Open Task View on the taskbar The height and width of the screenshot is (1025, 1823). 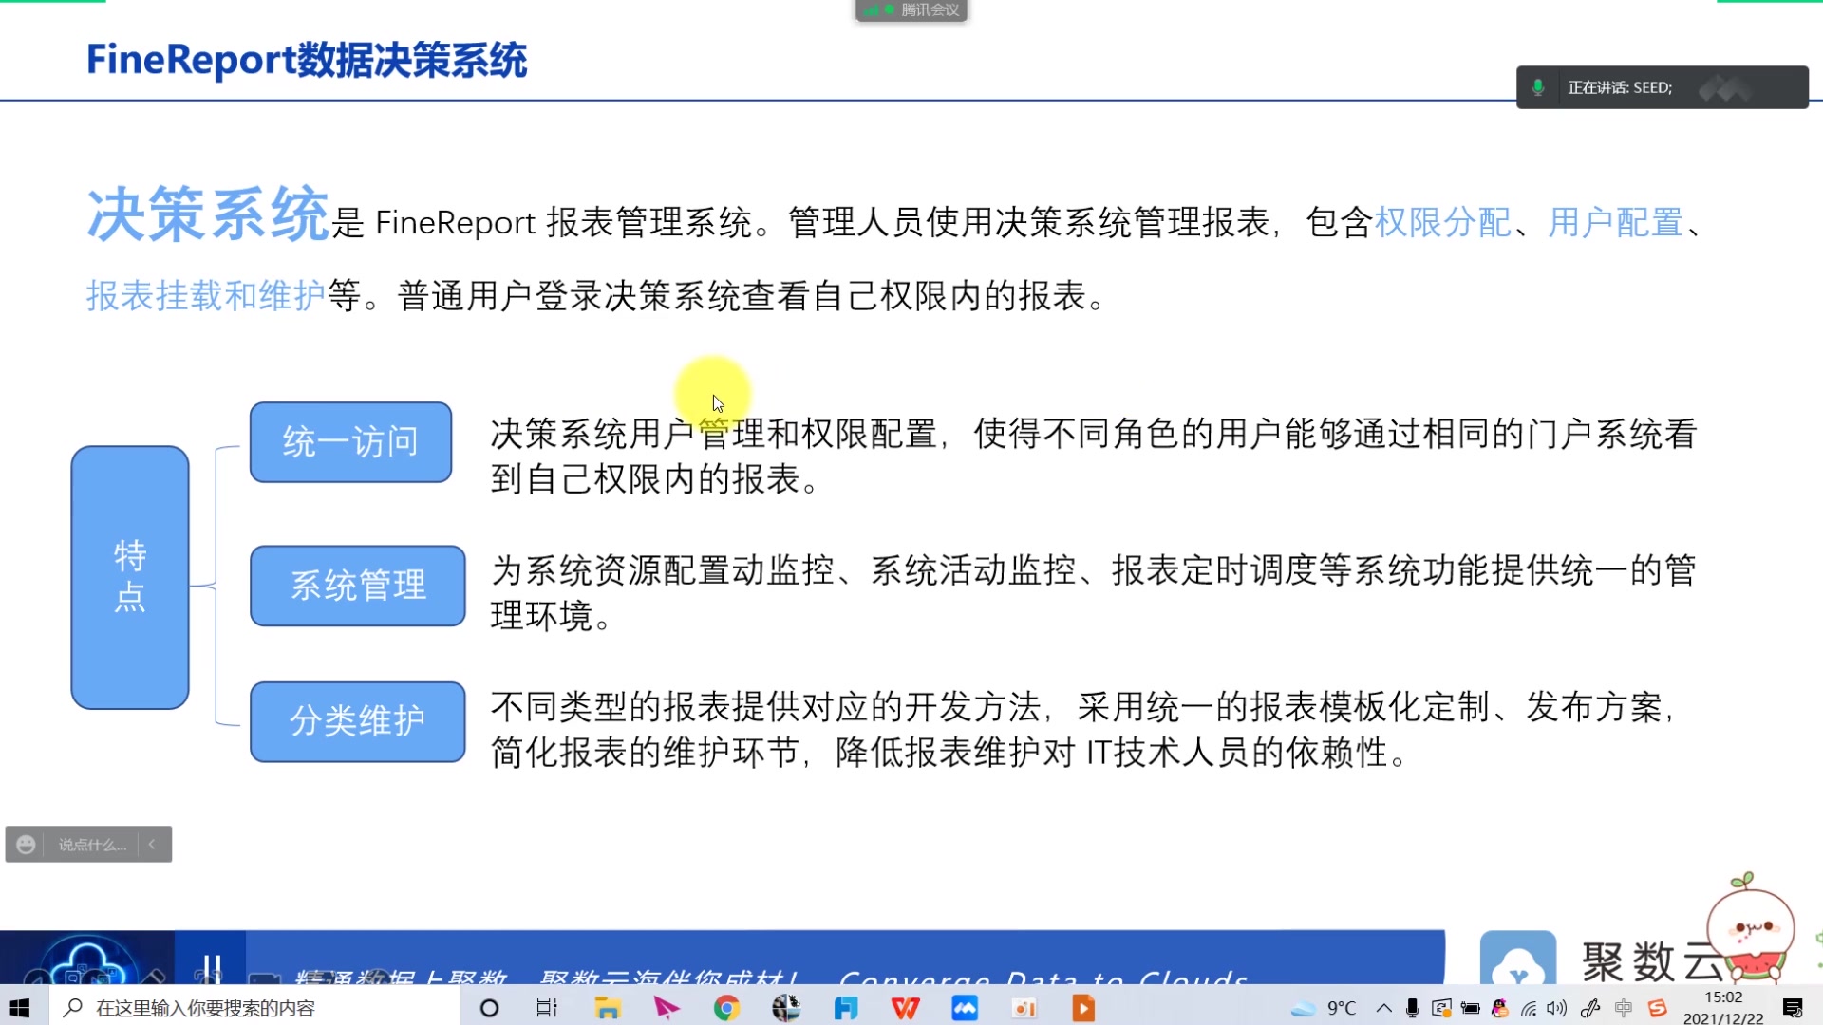[x=547, y=1008]
